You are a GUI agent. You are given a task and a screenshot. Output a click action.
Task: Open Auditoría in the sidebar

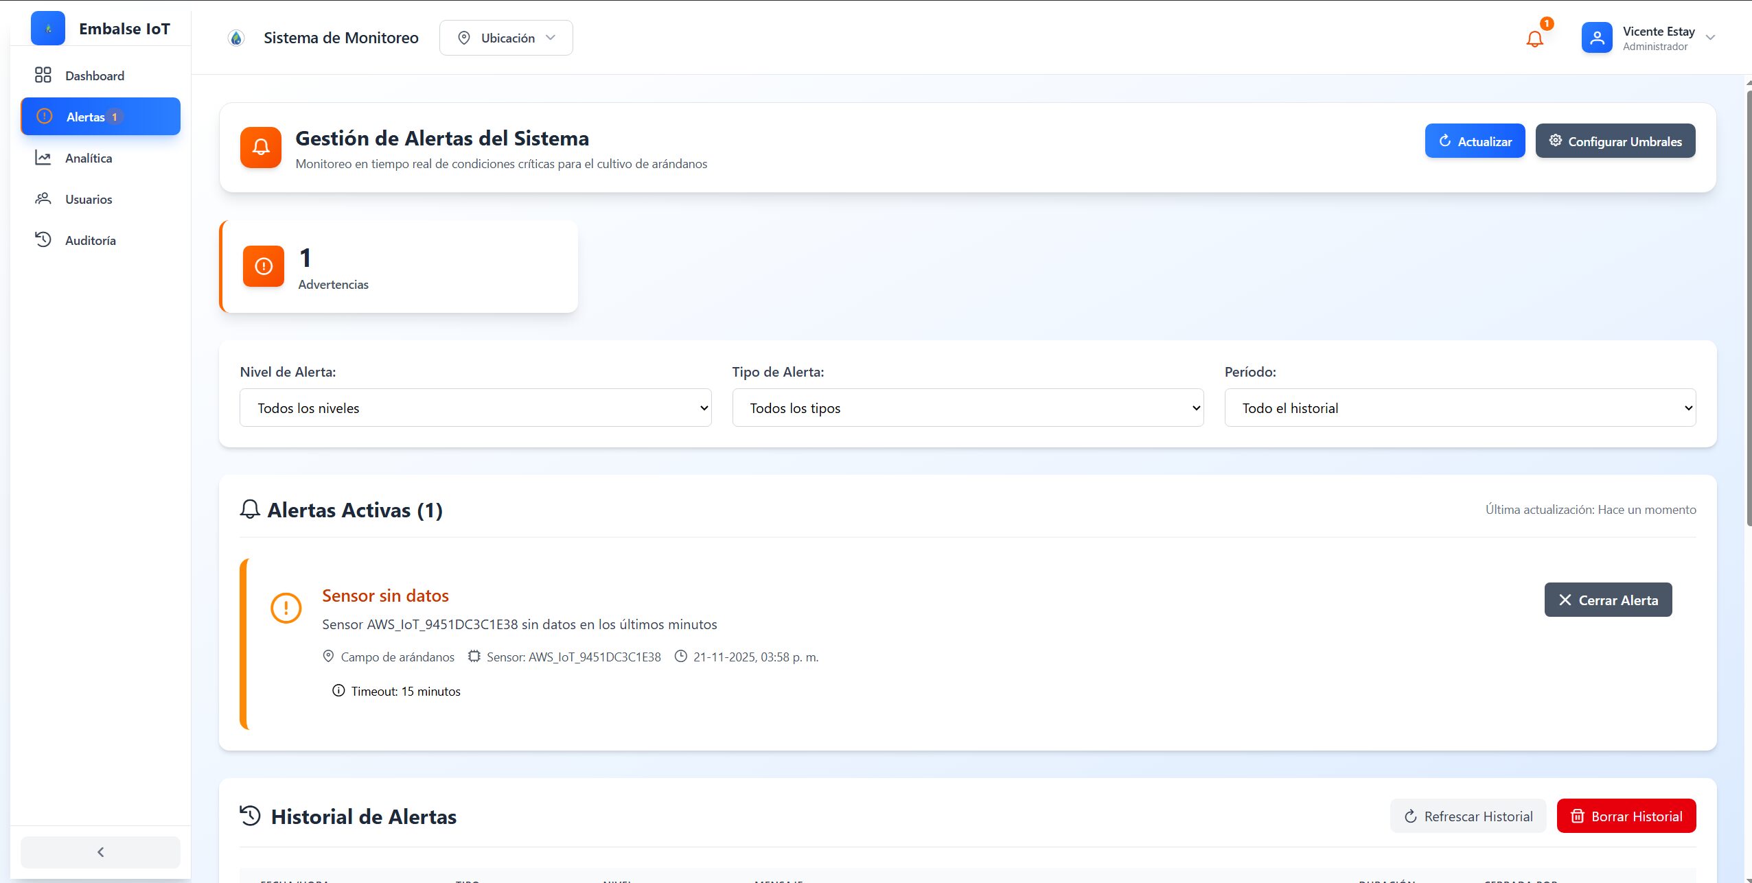click(x=90, y=240)
